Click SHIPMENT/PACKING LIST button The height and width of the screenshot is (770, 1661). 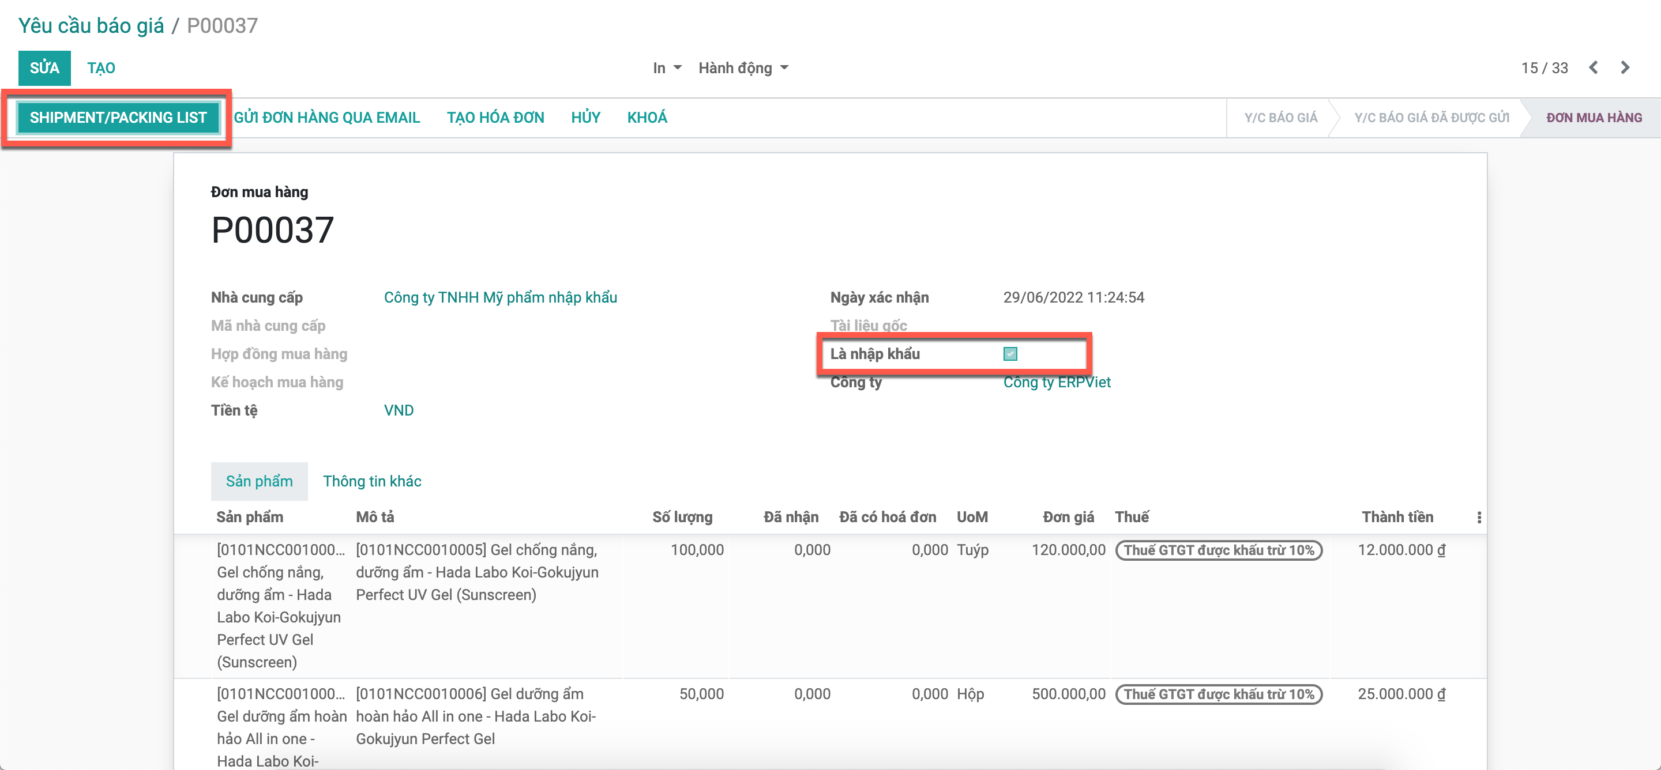pyautogui.click(x=118, y=118)
